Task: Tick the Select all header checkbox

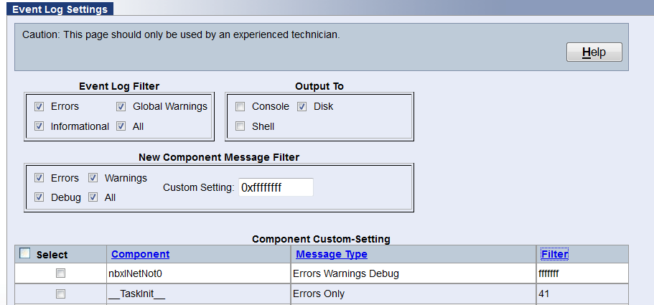Action: [25, 253]
